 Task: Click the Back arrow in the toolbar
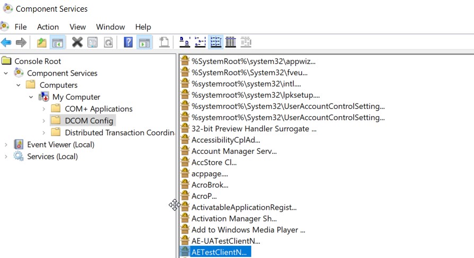click(x=6, y=42)
